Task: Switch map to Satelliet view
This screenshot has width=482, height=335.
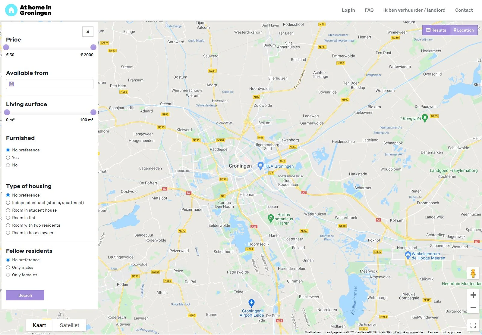Action: click(69, 325)
